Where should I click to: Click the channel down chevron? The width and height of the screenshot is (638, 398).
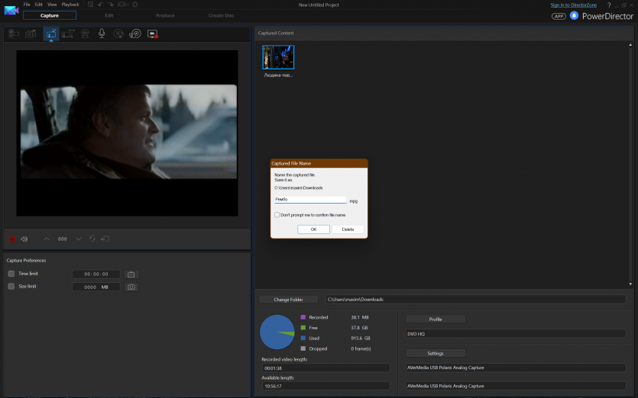(x=78, y=239)
